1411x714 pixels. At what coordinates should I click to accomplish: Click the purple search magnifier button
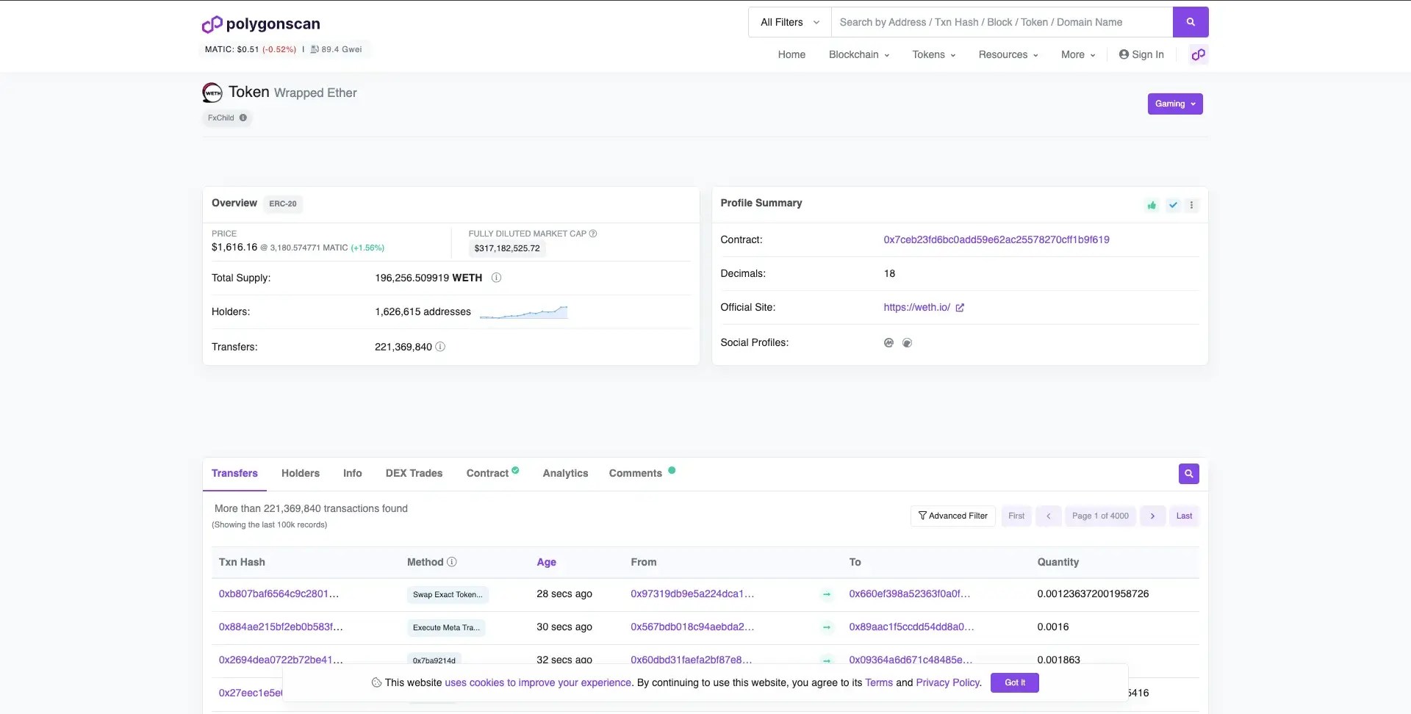(x=1191, y=22)
